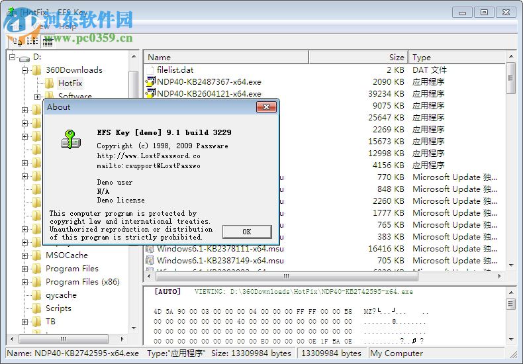Image resolution: width=523 pixels, height=364 pixels.
Task: Click the filelist.dat file icon
Action: click(x=150, y=70)
